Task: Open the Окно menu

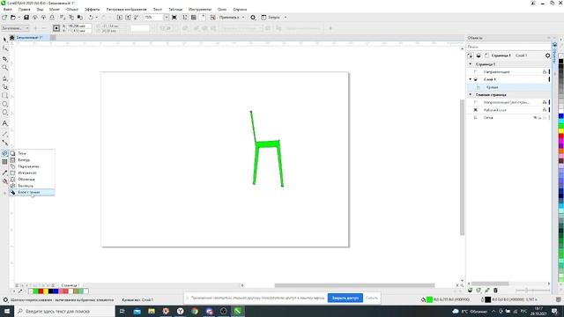Action: [x=222, y=10]
